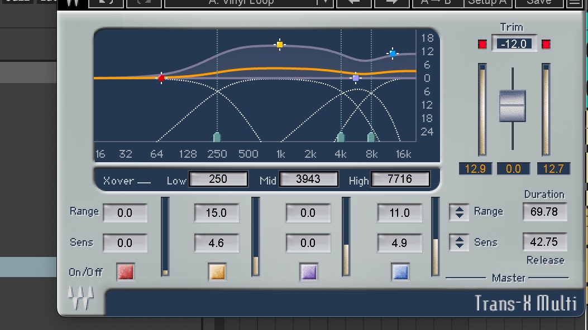
Task: Click the left arrow previous preset button
Action: [x=353, y=3]
